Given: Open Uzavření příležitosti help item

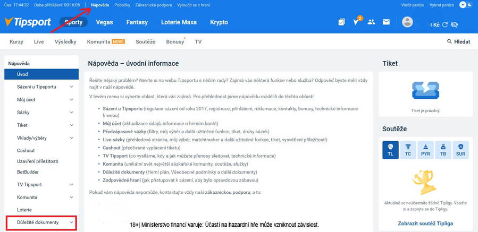Looking at the screenshot, I should coord(38,161).
